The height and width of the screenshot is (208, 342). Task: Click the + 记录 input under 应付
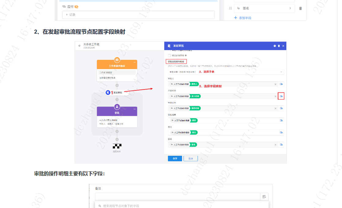pos(138,15)
